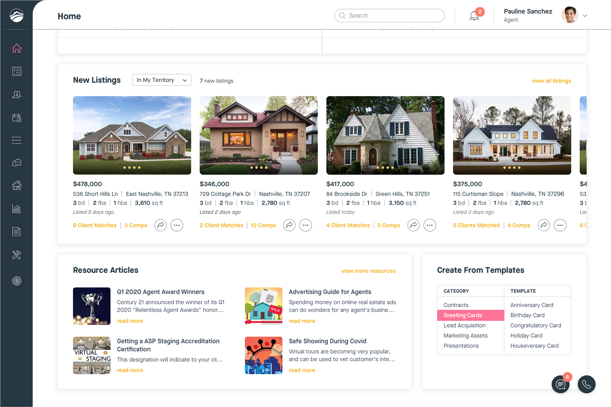This screenshot has height=407, width=611.
Task: Click view all listings link
Action: pyautogui.click(x=551, y=81)
